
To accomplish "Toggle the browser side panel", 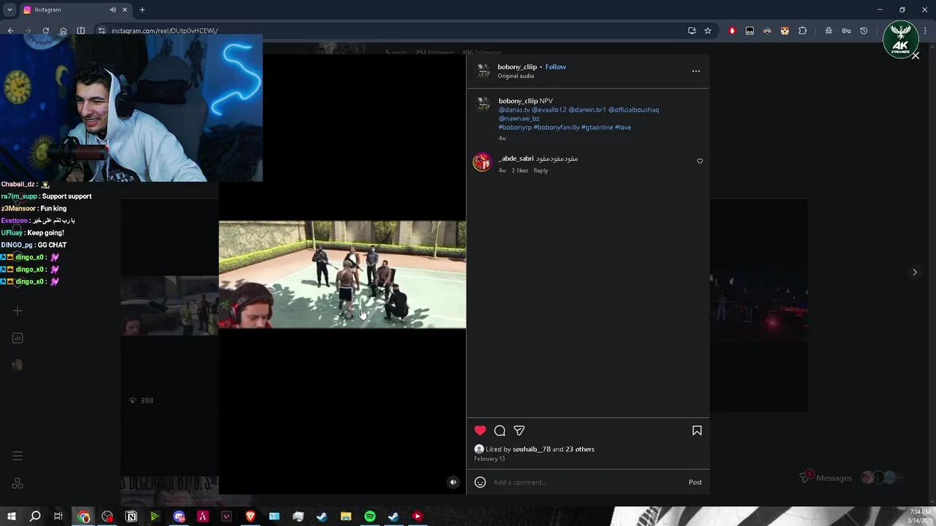I will pyautogui.click(x=80, y=31).
